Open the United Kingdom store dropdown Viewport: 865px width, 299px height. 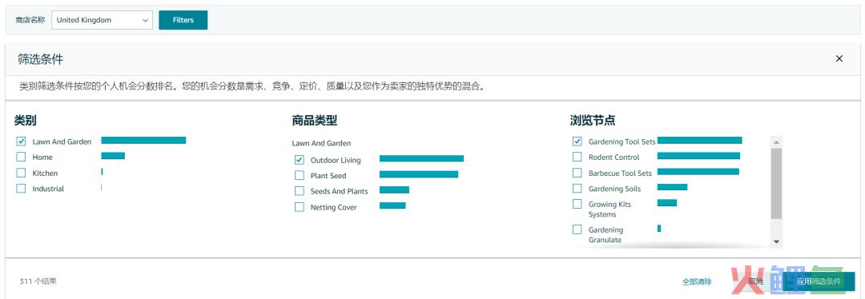tap(102, 20)
